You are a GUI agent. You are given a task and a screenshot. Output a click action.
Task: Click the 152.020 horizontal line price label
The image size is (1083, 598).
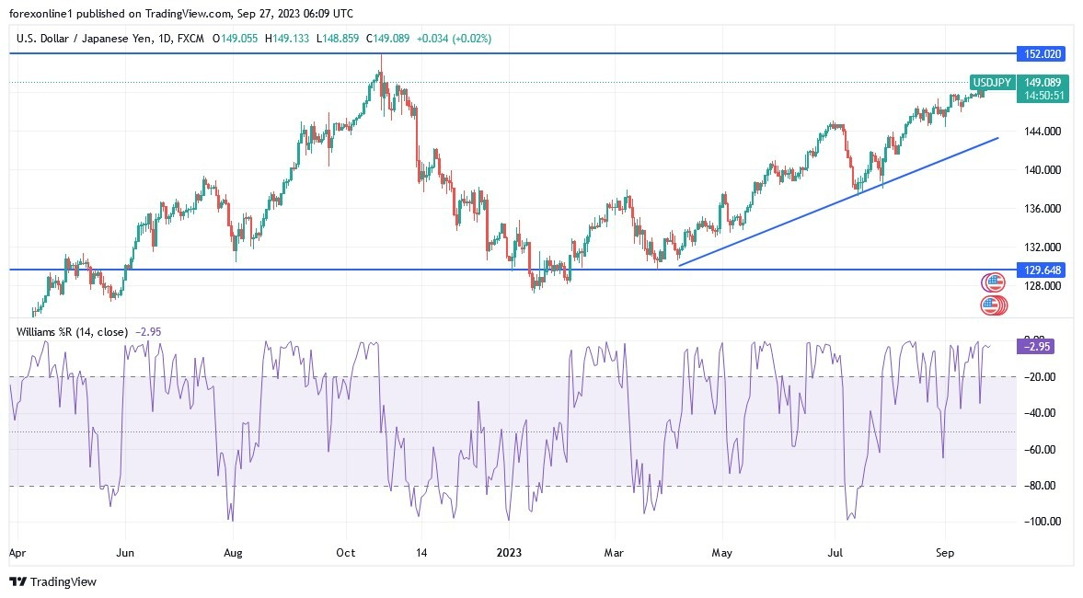pos(1042,54)
